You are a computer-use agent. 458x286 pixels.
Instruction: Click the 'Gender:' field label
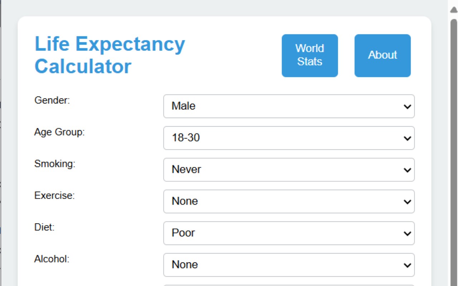52,100
